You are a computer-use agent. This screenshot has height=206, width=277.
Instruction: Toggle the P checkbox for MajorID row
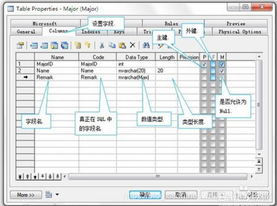(x=204, y=64)
